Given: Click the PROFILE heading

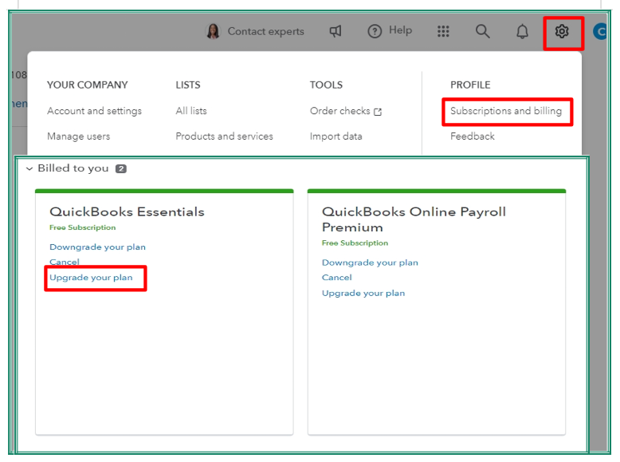Looking at the screenshot, I should [470, 85].
